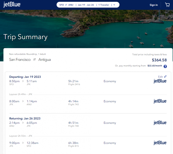
Task: Click the jetBlue logo for Flight 740
Action: click(x=160, y=123)
